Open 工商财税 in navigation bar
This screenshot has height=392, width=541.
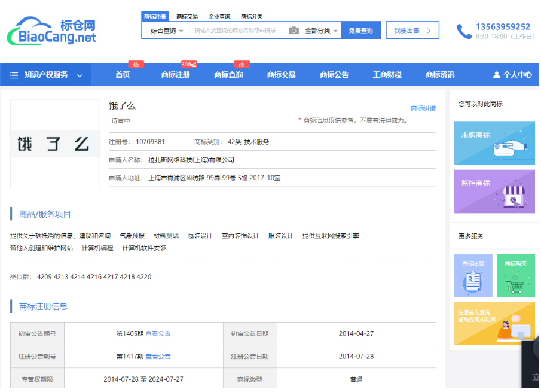[x=387, y=75]
